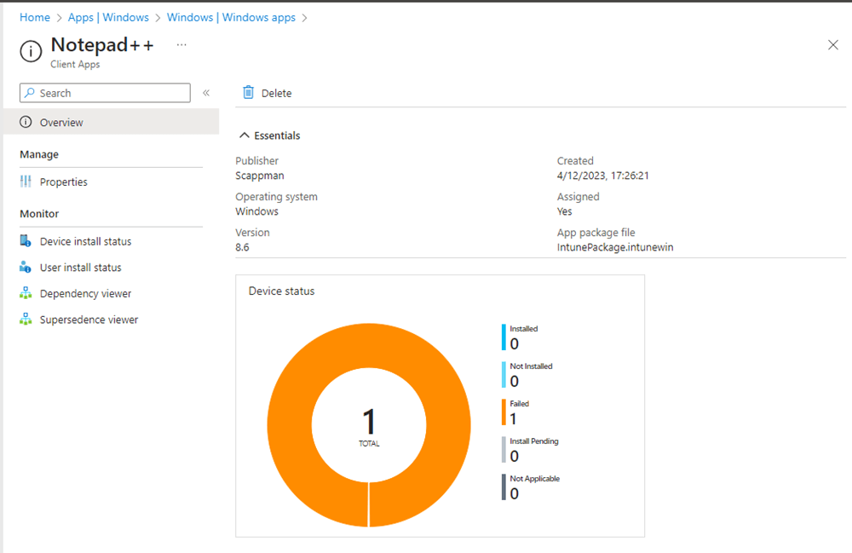
Task: Click the blue Installed legend color bar
Action: point(504,337)
